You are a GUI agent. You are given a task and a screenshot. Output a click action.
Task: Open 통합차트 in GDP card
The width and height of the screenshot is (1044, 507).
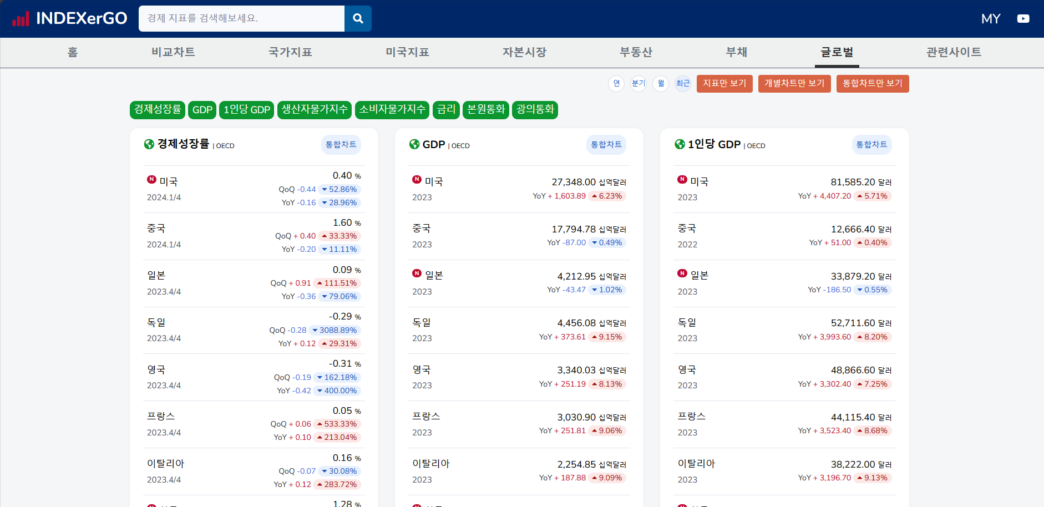(x=606, y=145)
